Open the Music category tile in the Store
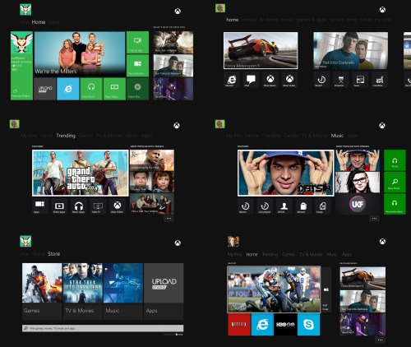Viewport: 411px width, 347px height. (x=123, y=291)
